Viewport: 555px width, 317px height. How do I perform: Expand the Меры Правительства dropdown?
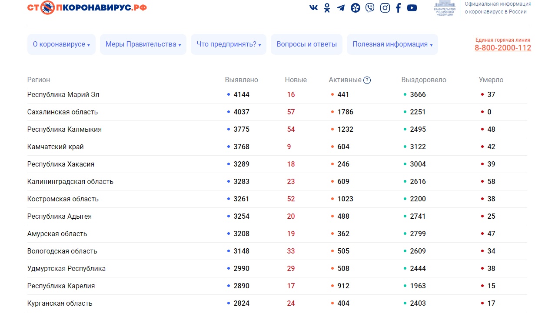(143, 44)
